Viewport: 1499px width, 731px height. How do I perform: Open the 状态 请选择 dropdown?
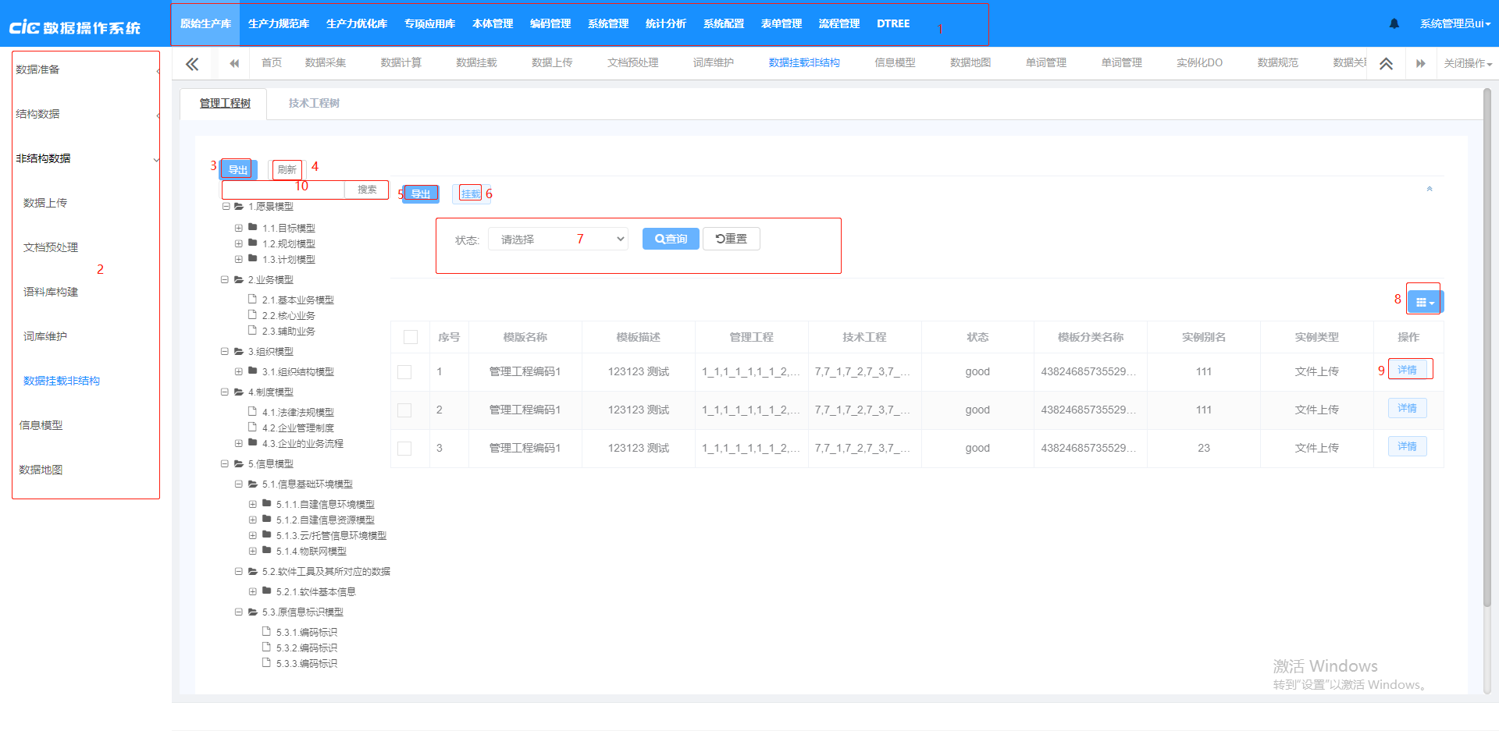point(559,240)
